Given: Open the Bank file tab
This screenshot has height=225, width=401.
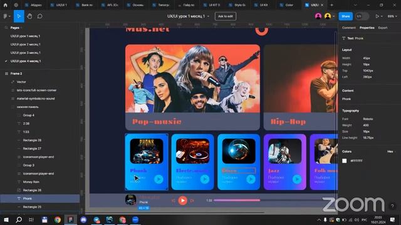Looking at the screenshot, I should coord(85,5).
